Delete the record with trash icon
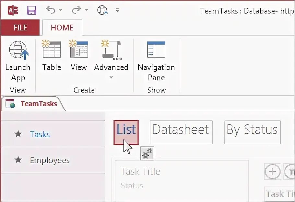 point(290,172)
